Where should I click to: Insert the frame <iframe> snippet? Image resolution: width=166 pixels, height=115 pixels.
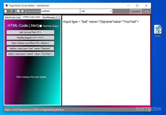click(30, 43)
